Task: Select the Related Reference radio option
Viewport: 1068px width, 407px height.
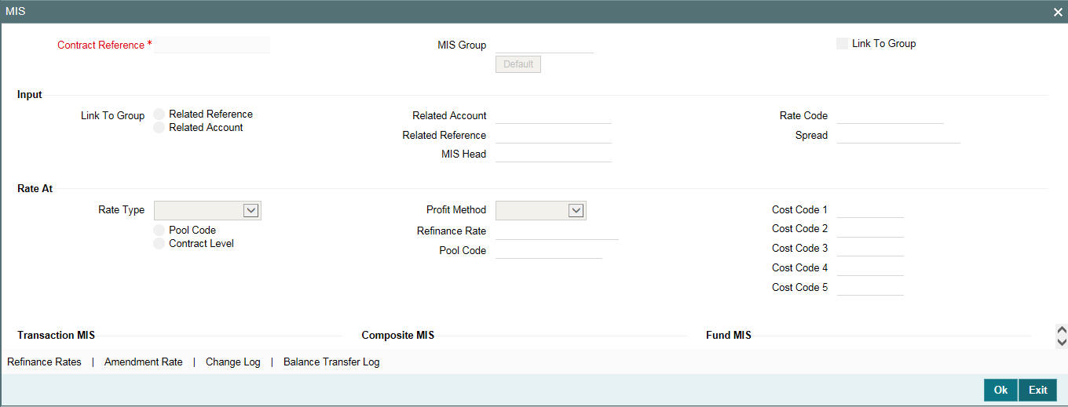Action: tap(159, 114)
